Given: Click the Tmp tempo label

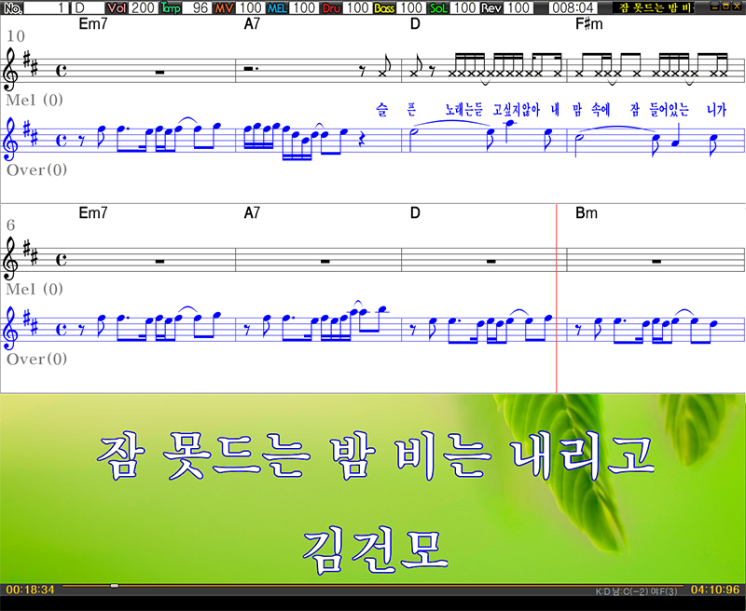Looking at the screenshot, I should pyautogui.click(x=171, y=7).
